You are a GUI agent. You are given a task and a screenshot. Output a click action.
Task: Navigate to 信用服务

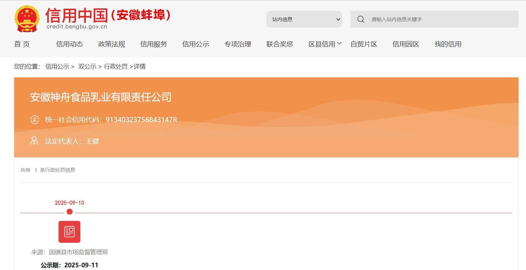(x=153, y=44)
